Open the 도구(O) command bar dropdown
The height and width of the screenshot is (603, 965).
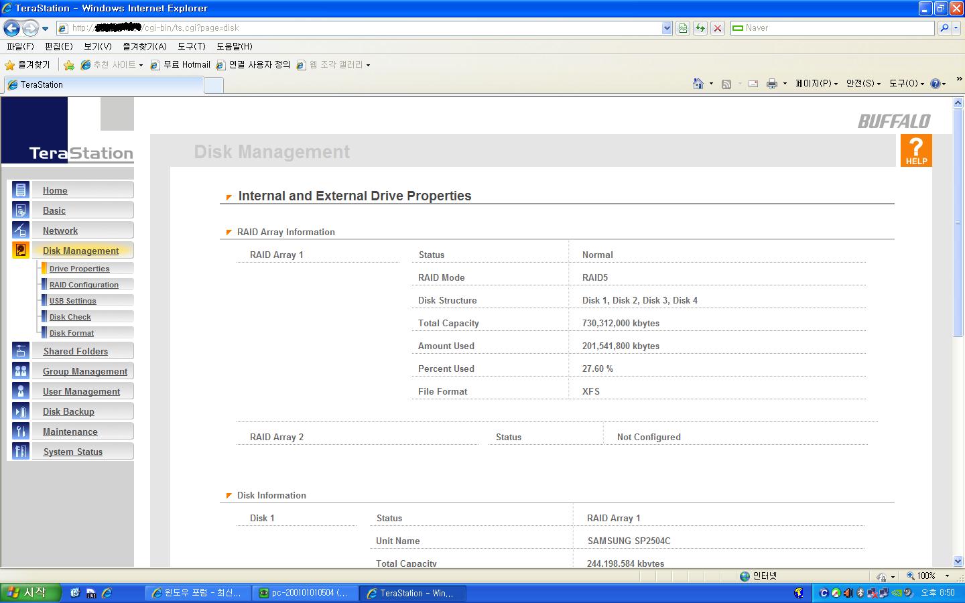[907, 84]
